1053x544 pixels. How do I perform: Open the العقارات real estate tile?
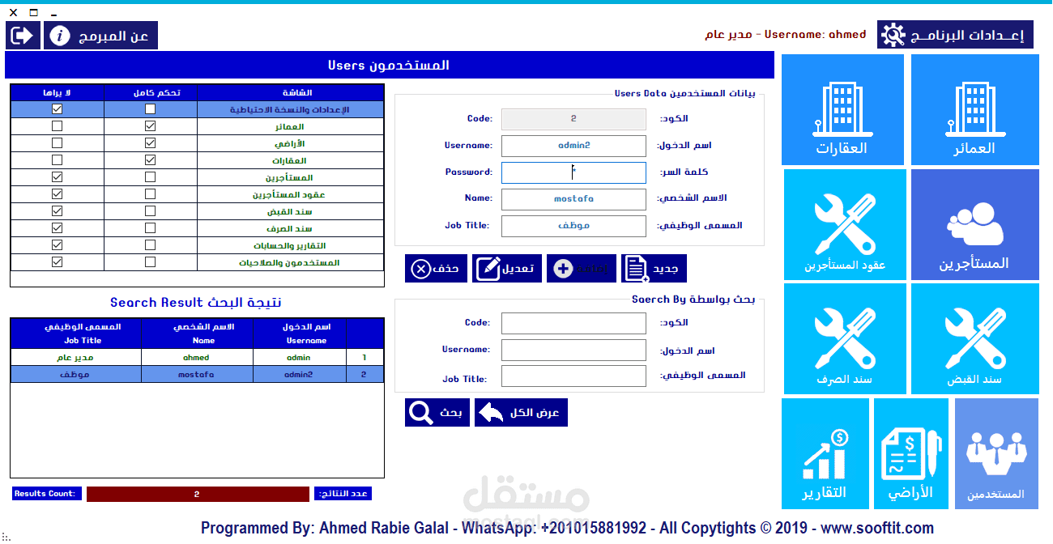(x=842, y=110)
